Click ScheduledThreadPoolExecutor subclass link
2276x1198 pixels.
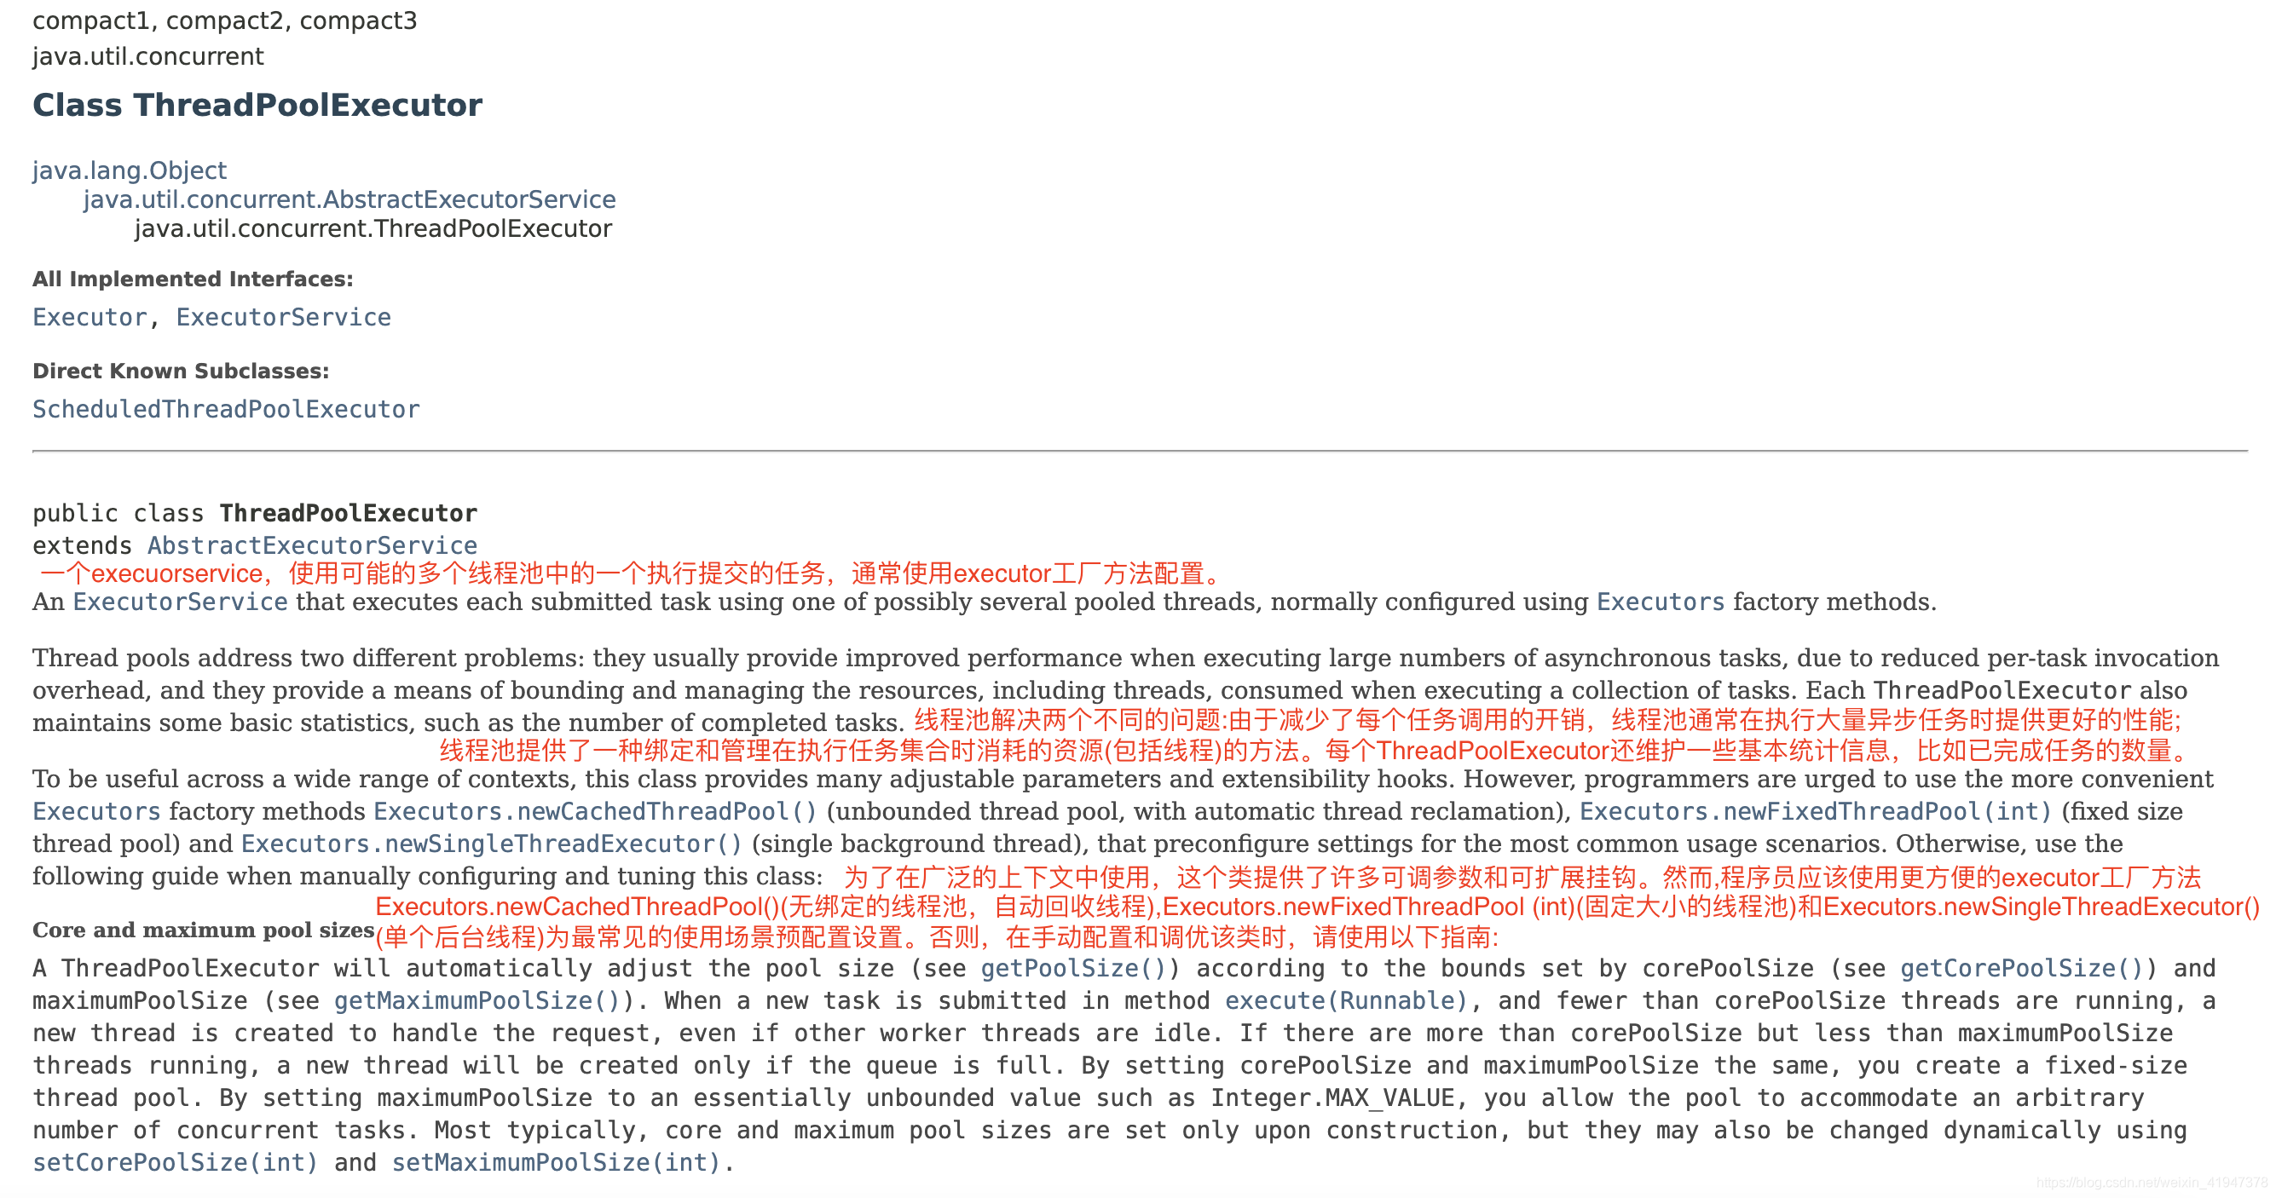(x=226, y=408)
